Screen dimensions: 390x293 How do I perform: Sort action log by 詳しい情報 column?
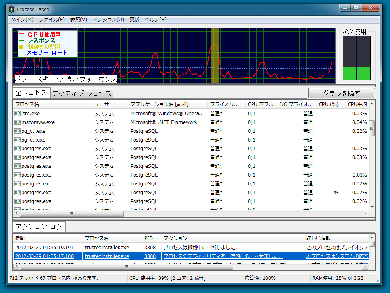pos(337,238)
